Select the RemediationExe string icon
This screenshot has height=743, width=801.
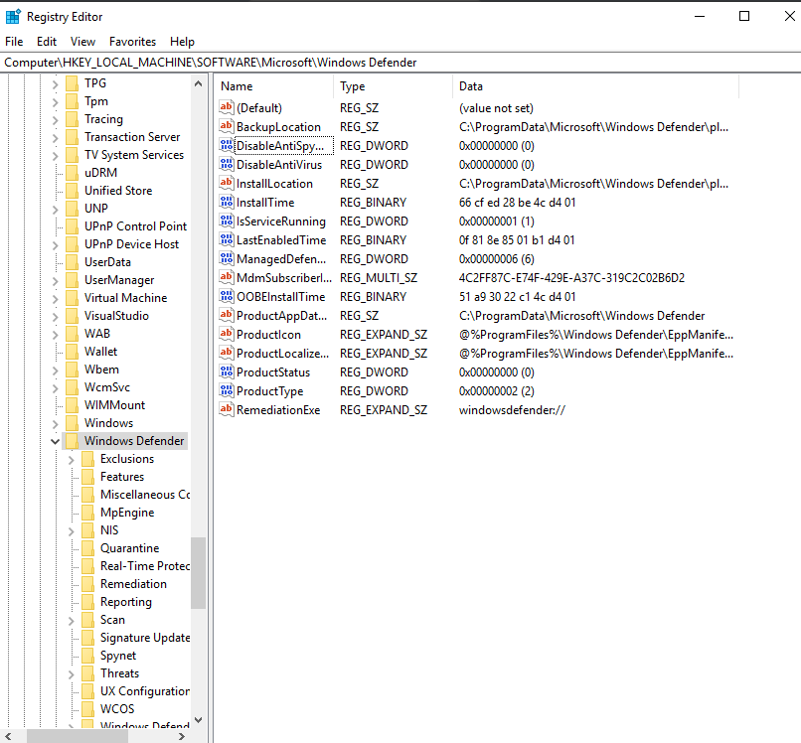pyautogui.click(x=227, y=409)
